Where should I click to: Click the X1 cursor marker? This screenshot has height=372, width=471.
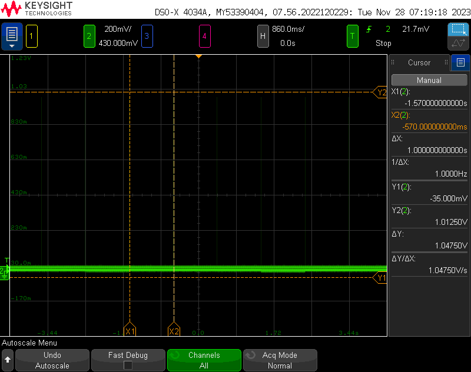click(130, 330)
